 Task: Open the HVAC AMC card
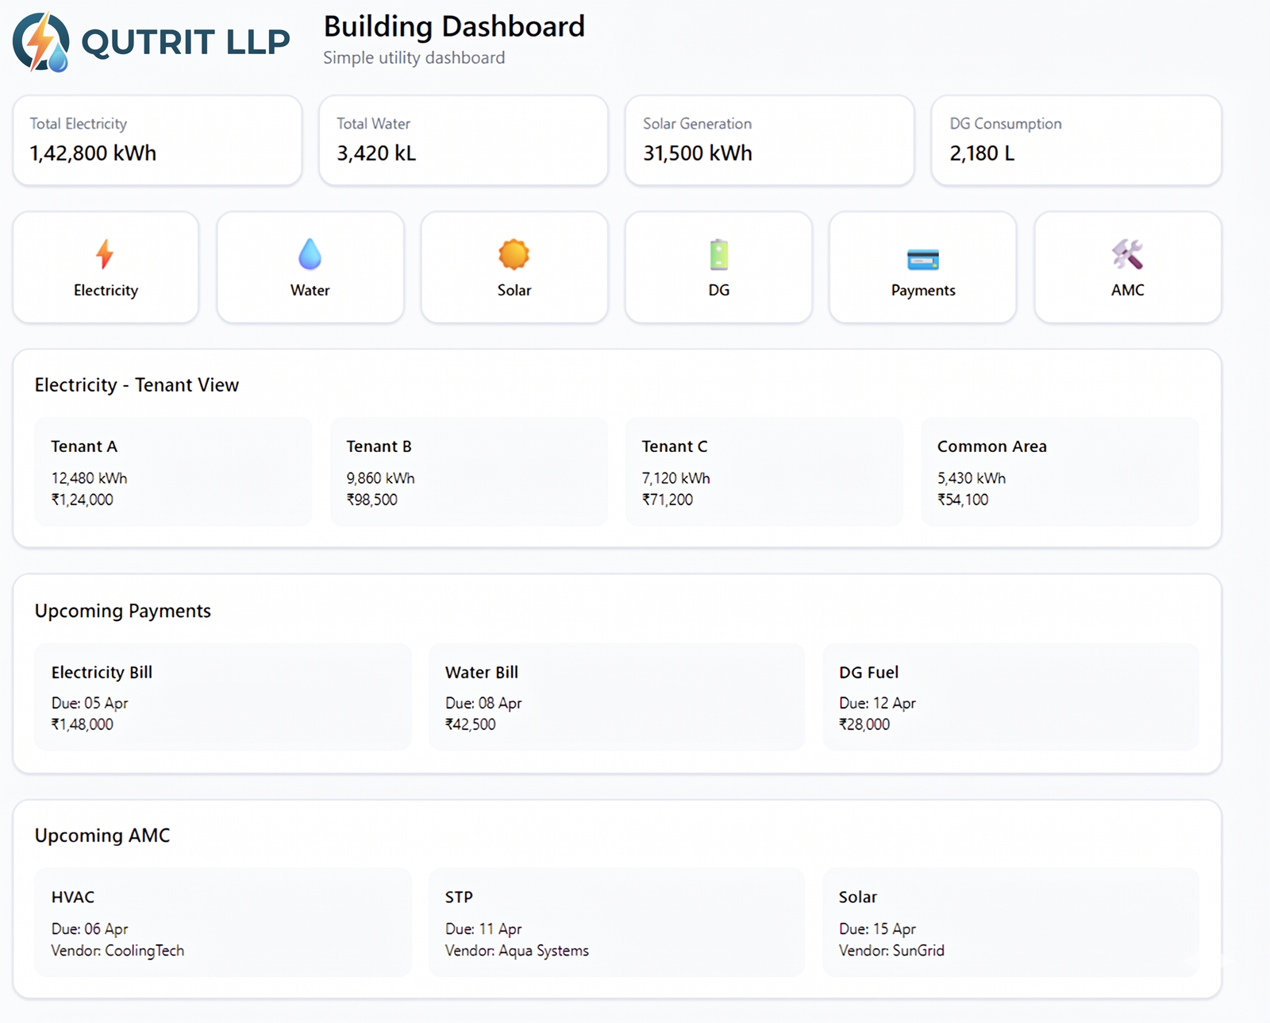tap(223, 922)
